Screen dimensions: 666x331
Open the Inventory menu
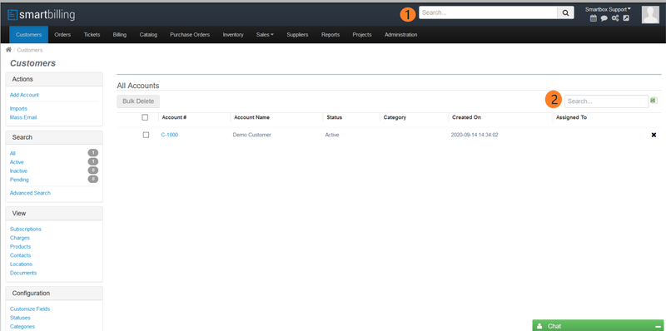(x=233, y=35)
